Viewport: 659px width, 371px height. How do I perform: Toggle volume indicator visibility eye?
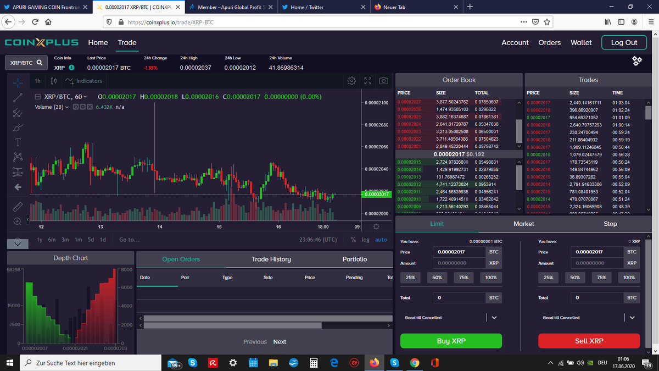[75, 107]
